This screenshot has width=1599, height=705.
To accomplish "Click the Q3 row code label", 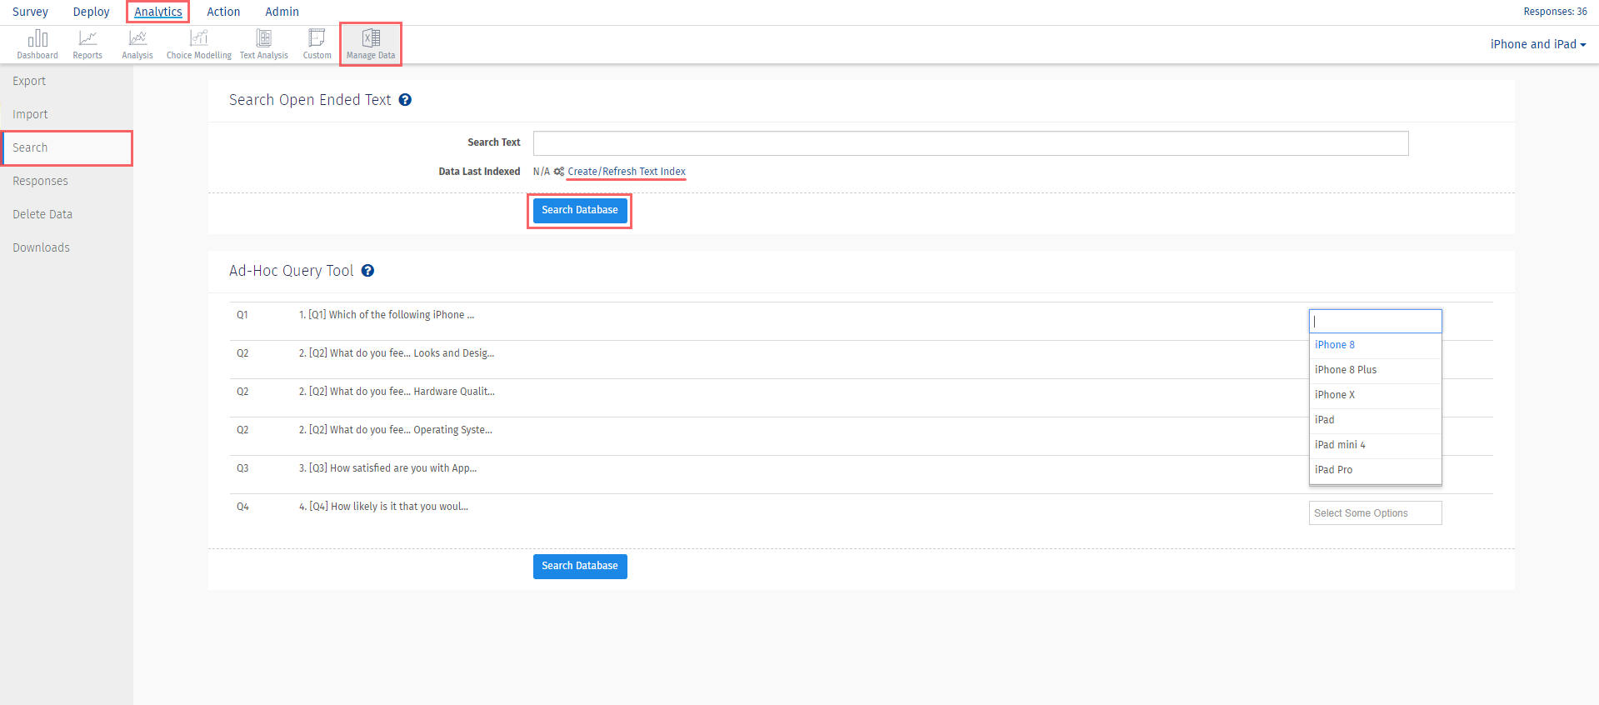I will 242,468.
